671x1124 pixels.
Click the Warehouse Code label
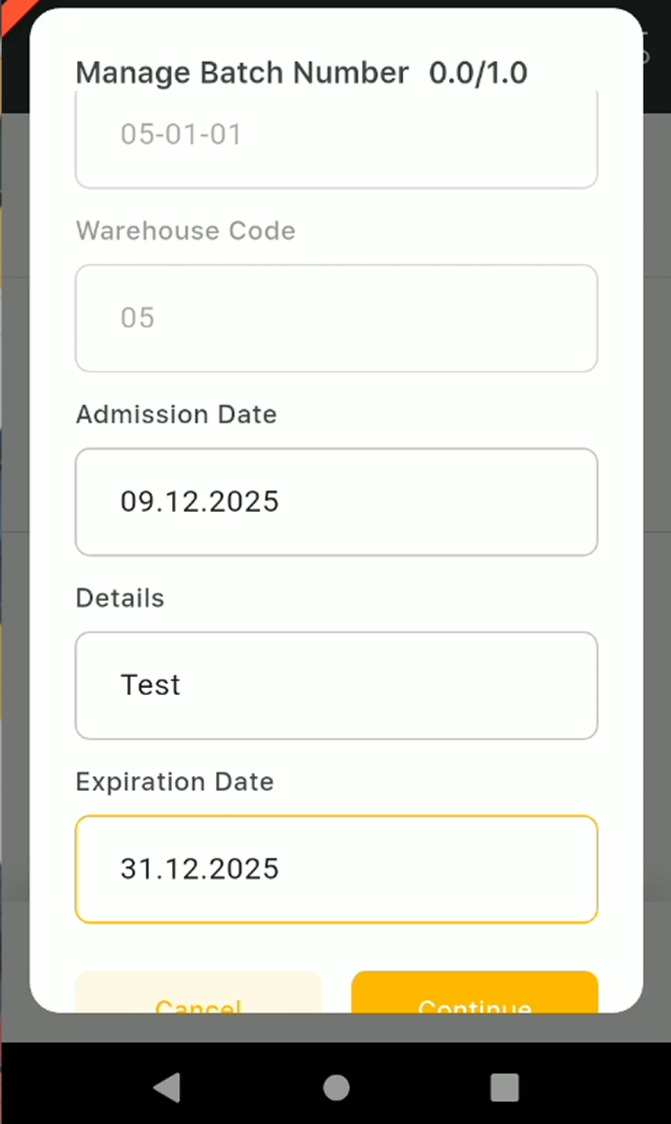click(x=186, y=231)
